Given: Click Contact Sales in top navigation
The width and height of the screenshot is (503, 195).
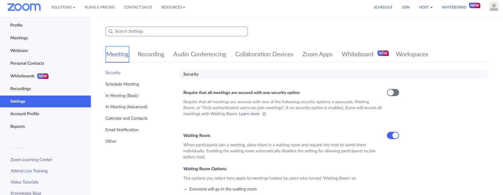Looking at the screenshot, I should [x=138, y=7].
